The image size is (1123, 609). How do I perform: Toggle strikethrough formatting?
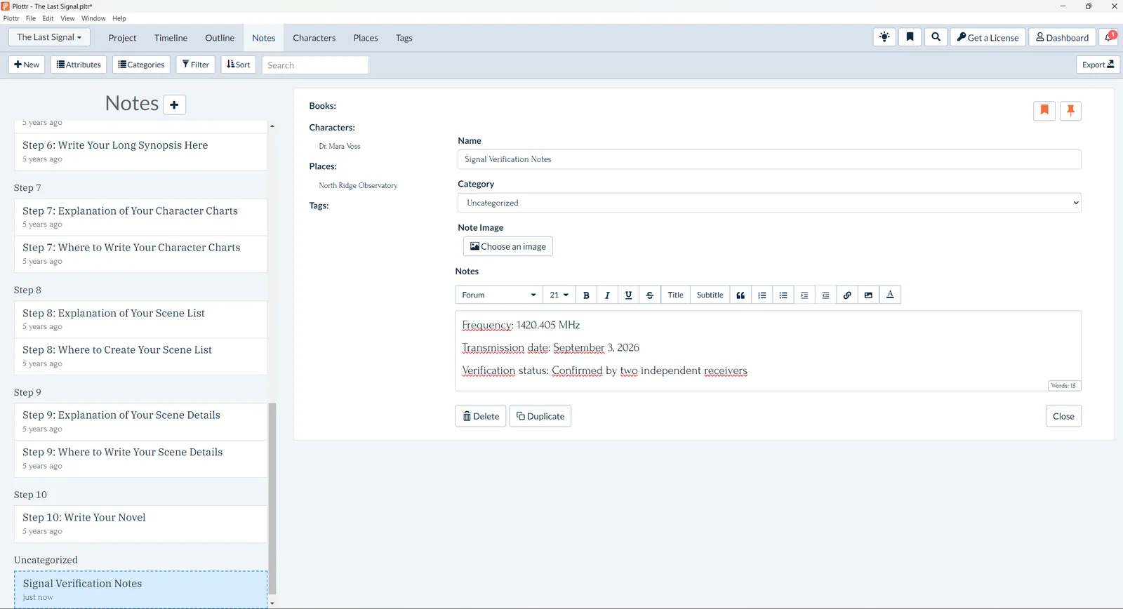tap(649, 295)
